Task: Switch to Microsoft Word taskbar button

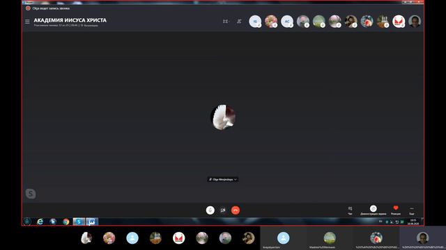Action: (x=91, y=222)
